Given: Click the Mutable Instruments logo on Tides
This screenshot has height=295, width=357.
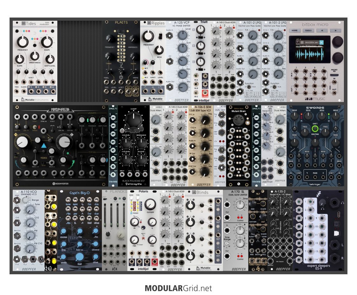Looking at the screenshot, I should click(35, 99).
